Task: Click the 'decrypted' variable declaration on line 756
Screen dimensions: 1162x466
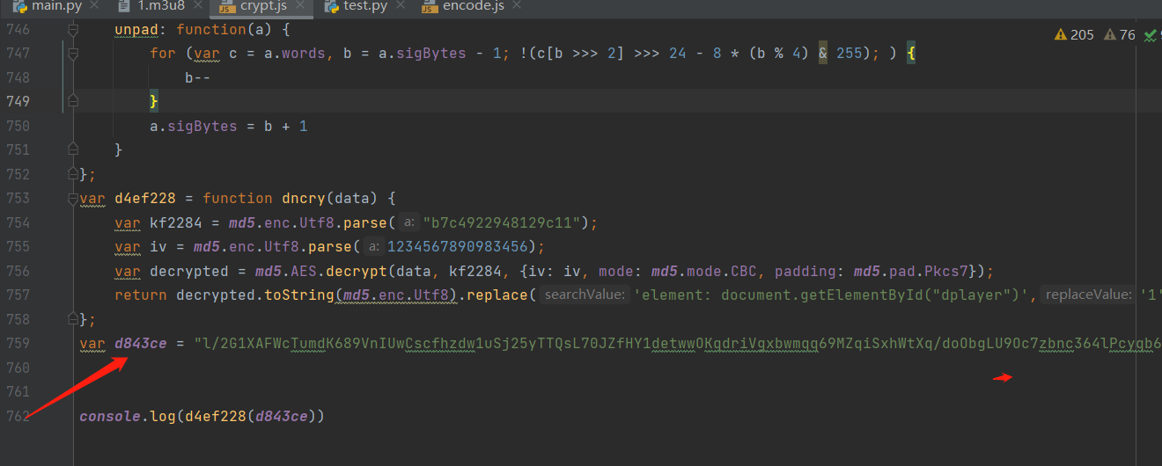Action: 188,272
